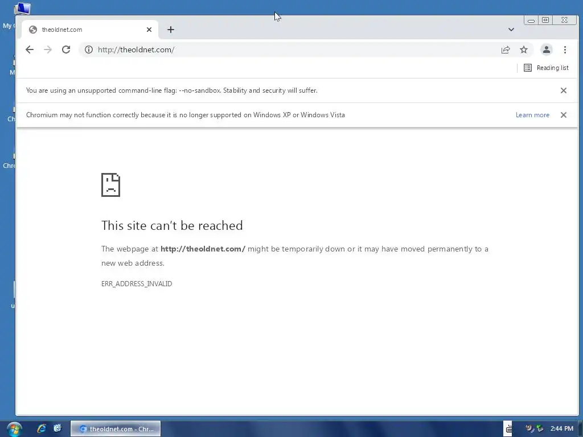Image resolution: width=583 pixels, height=437 pixels.
Task: Reload the theoldnet.com page
Action: point(66,50)
